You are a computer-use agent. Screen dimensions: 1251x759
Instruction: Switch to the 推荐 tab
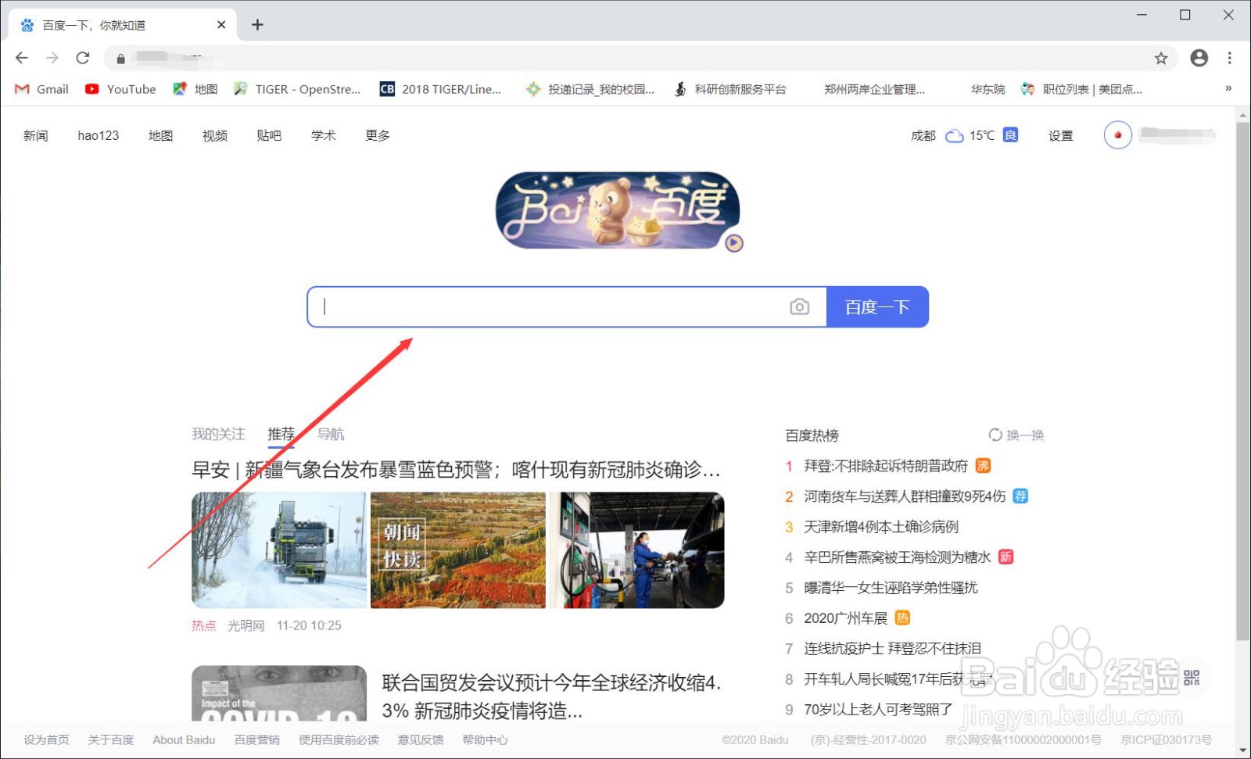click(x=281, y=434)
